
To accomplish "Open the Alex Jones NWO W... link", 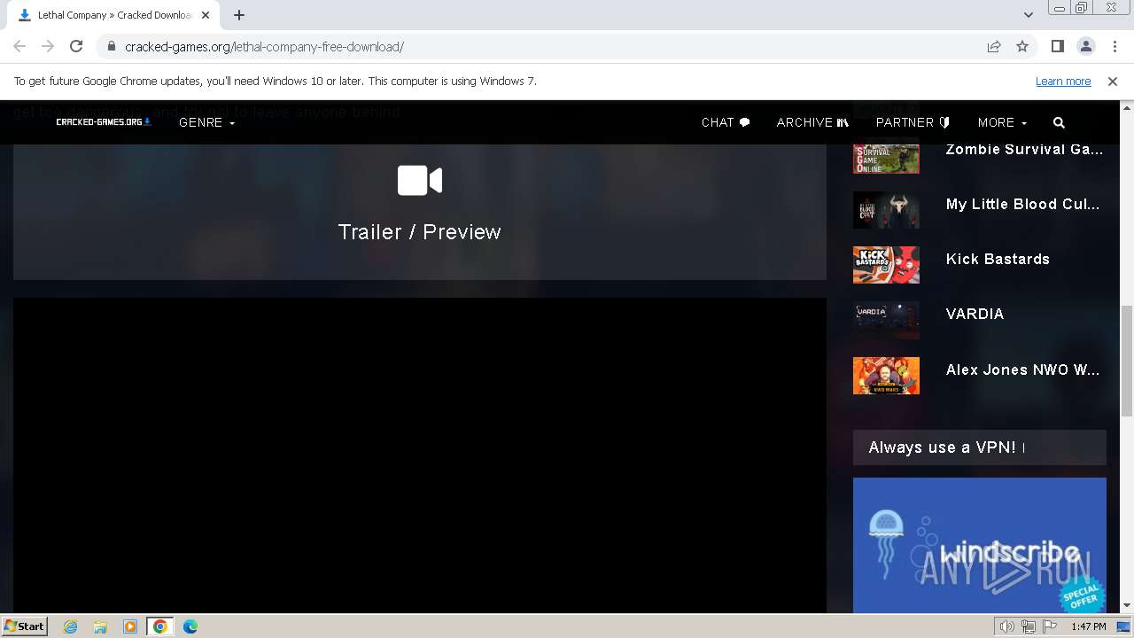I will 1022,370.
